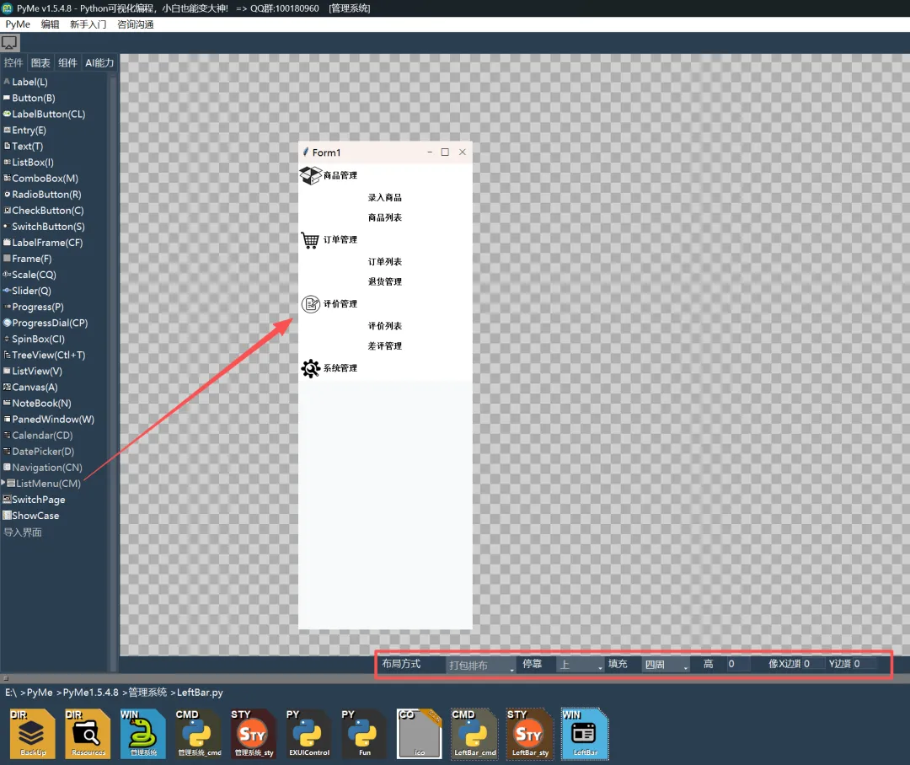Expand the ListMenu(CM) arrow in widget list
Image resolution: width=910 pixels, height=765 pixels.
(x=3, y=483)
